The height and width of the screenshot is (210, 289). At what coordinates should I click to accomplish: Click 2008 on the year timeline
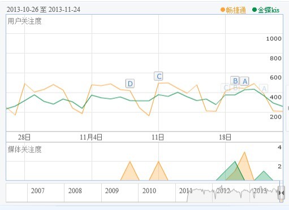click(x=75, y=191)
